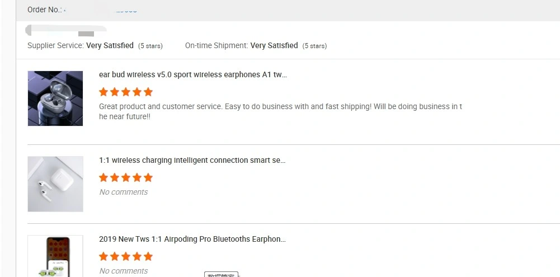Click the blurred reviewer name below Order No.

[66, 30]
